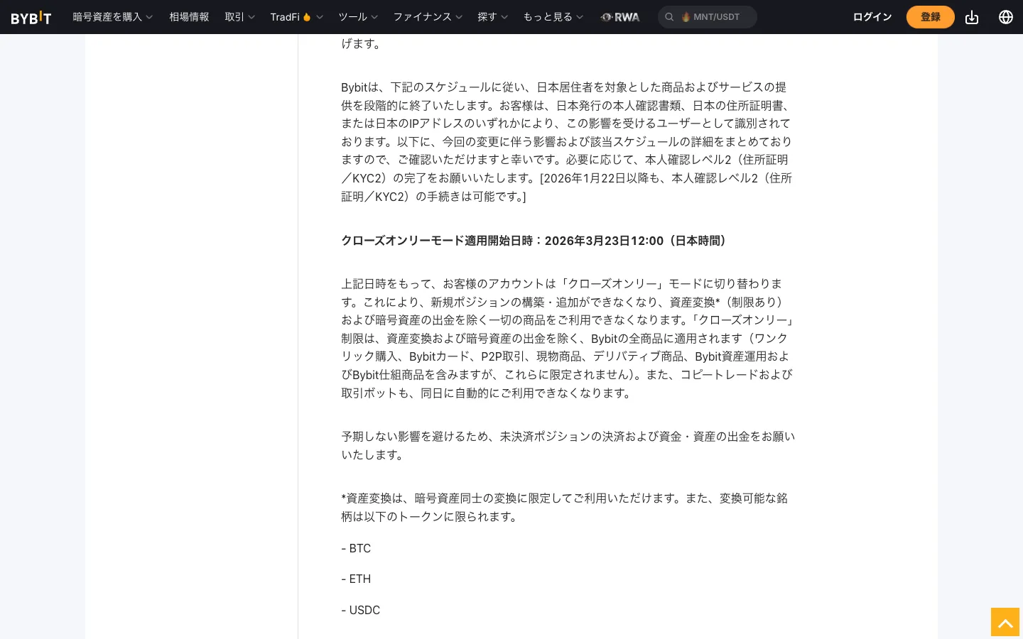Click paragraph starting '予期しない影響を避けるため'
The height and width of the screenshot is (639, 1023).
pos(568,445)
